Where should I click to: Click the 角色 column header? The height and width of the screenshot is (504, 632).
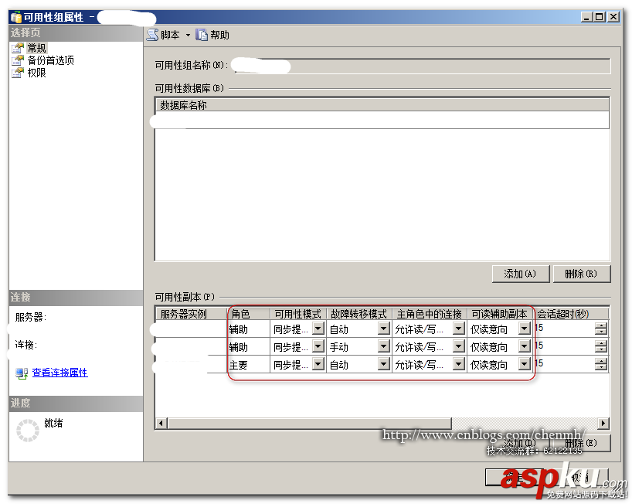tap(249, 314)
